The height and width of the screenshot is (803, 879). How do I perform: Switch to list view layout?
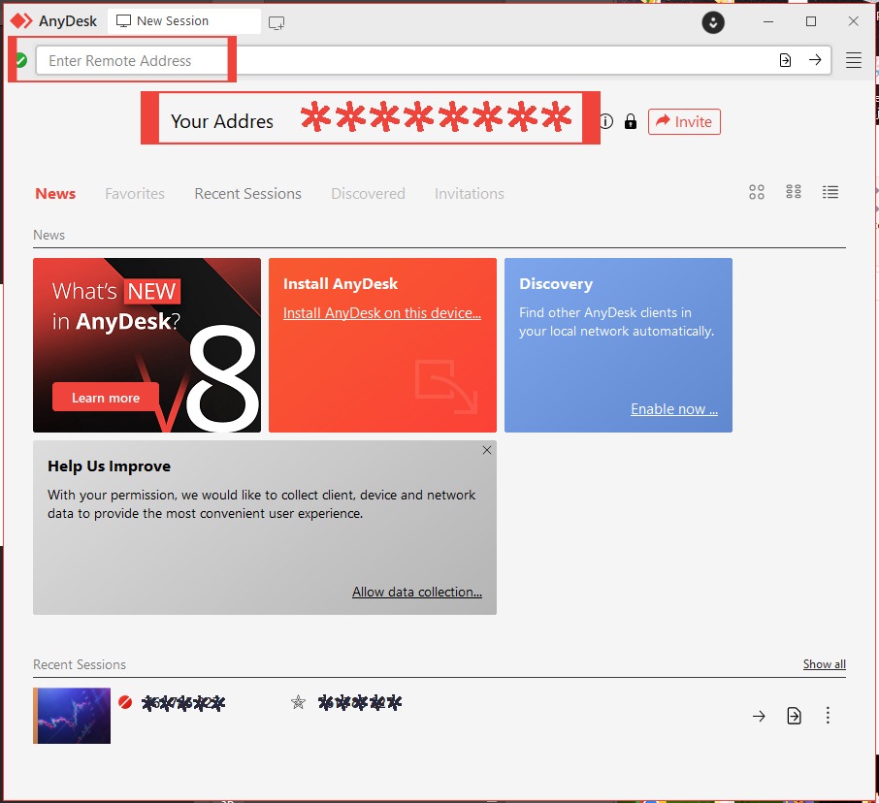pyautogui.click(x=830, y=192)
